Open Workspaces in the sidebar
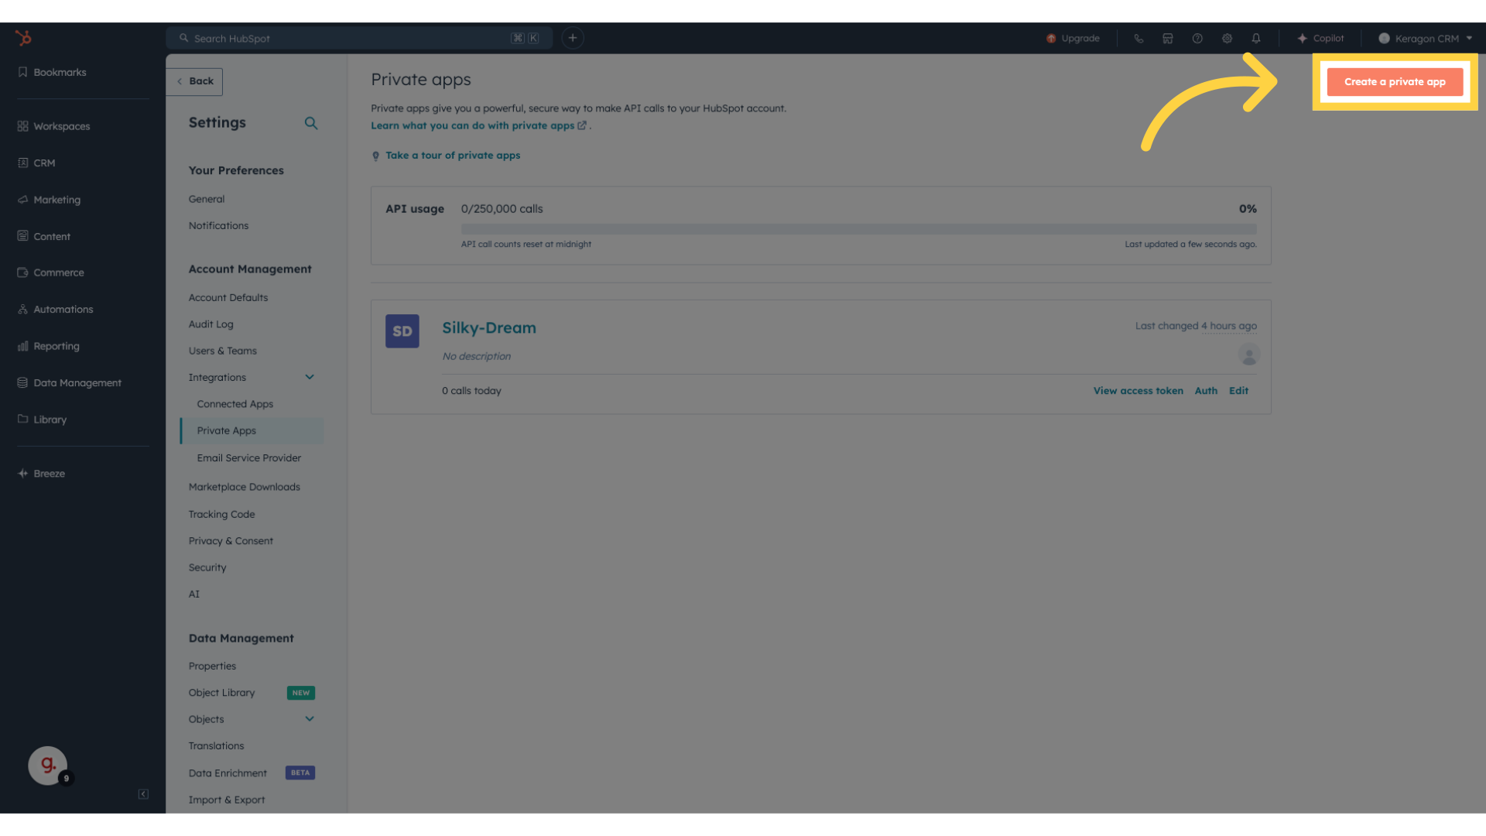 click(53, 126)
